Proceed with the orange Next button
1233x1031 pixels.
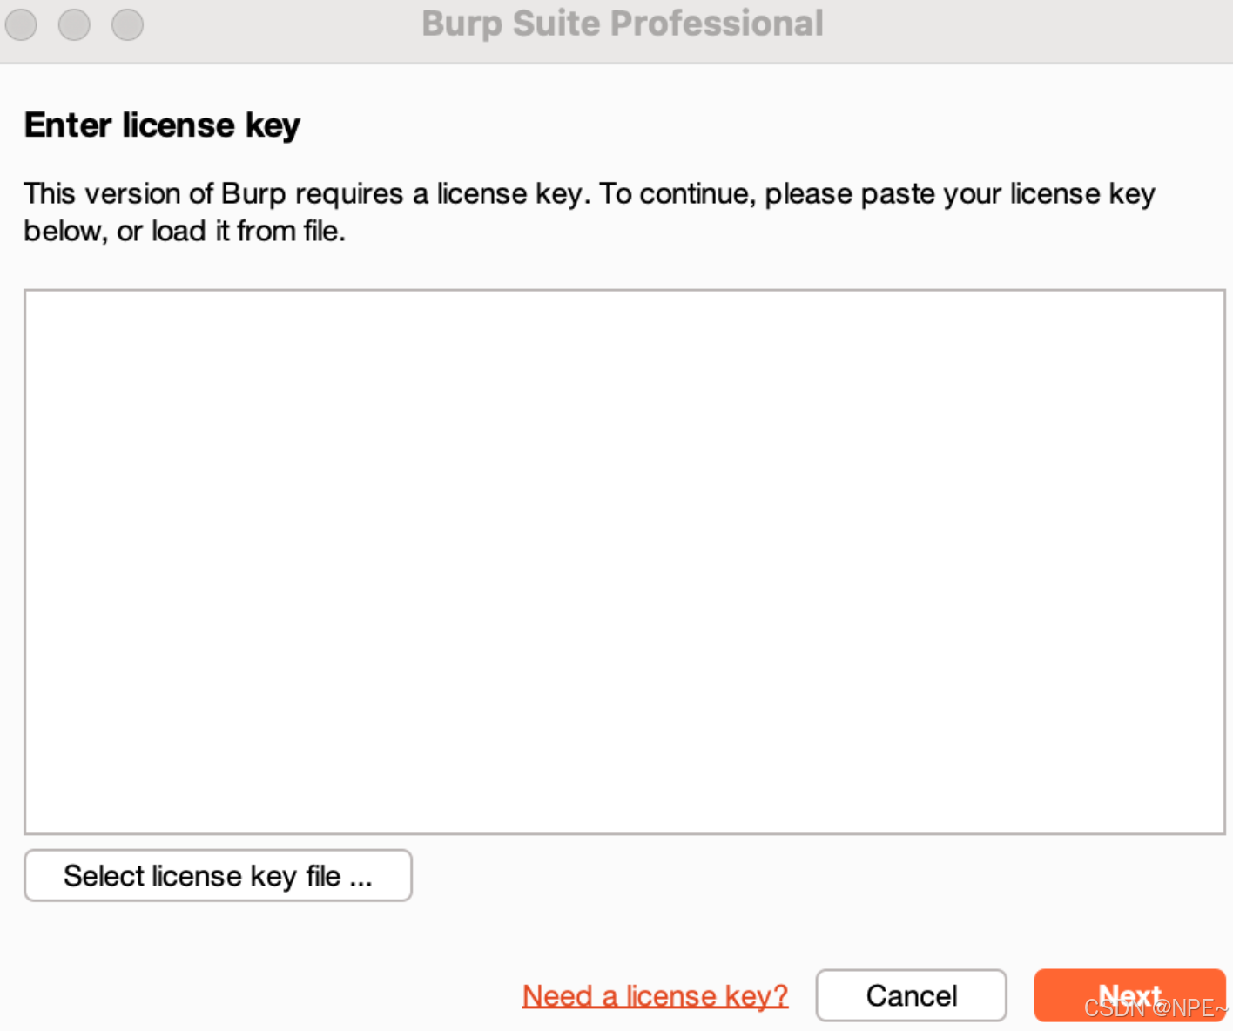(x=1129, y=995)
